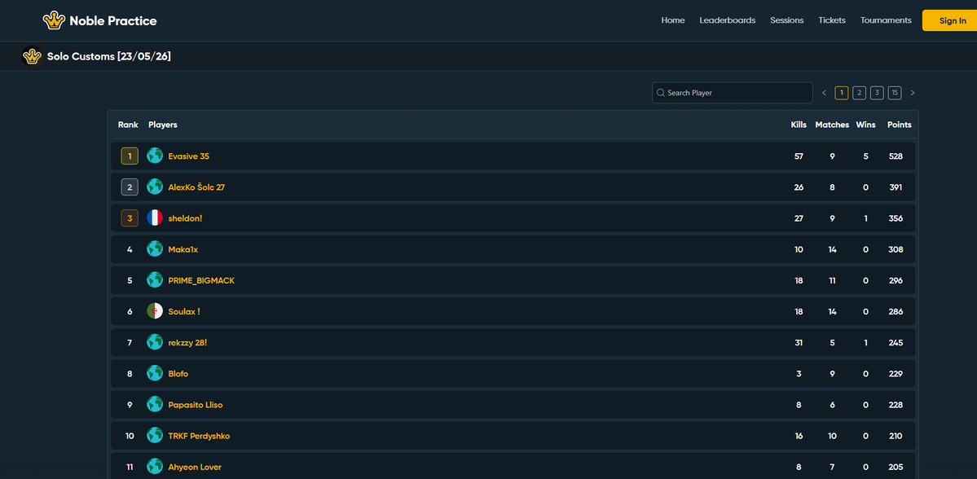This screenshot has width=977, height=479.
Task: Click globe icon next to Papasito Lliso
Action: point(155,405)
